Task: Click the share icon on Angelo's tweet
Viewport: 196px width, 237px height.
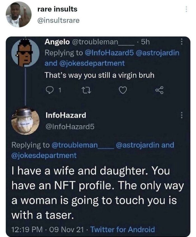Action: [x=160, y=91]
